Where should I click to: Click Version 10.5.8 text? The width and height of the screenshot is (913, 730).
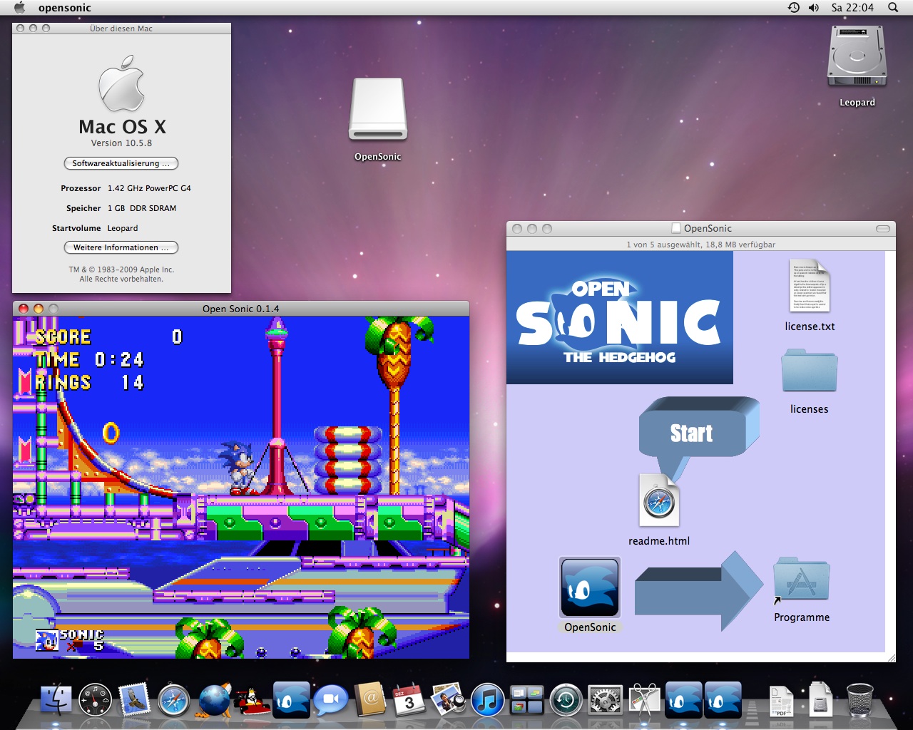tap(121, 143)
